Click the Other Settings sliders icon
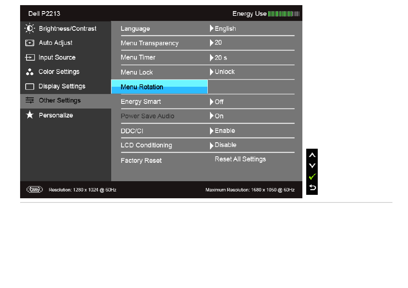 30,100
